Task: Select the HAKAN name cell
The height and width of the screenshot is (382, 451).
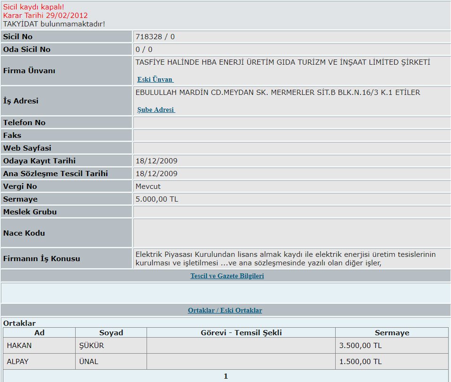Action: 19,346
